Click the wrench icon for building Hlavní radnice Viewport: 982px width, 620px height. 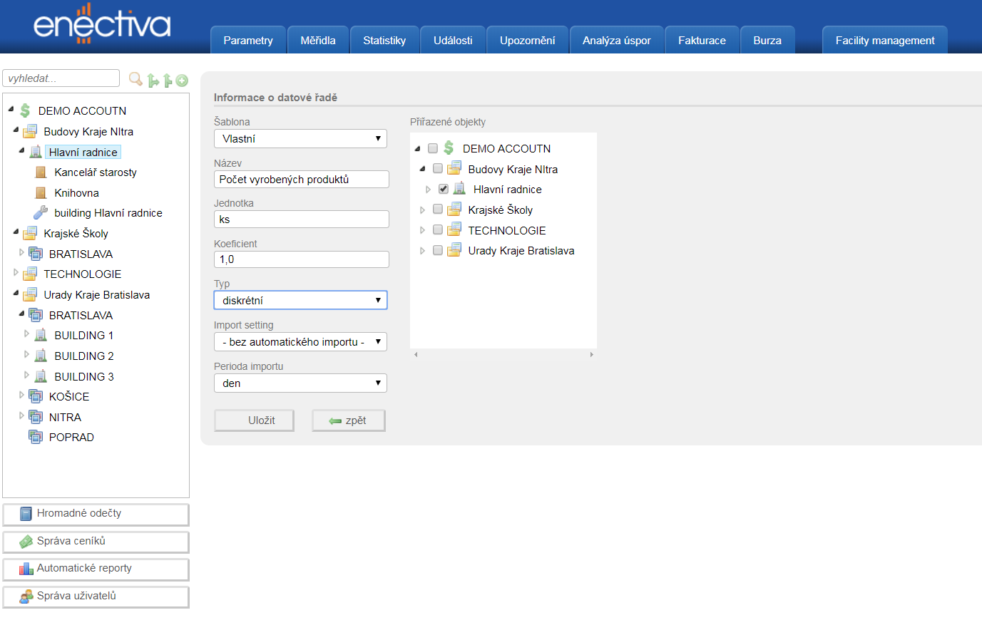pos(41,212)
